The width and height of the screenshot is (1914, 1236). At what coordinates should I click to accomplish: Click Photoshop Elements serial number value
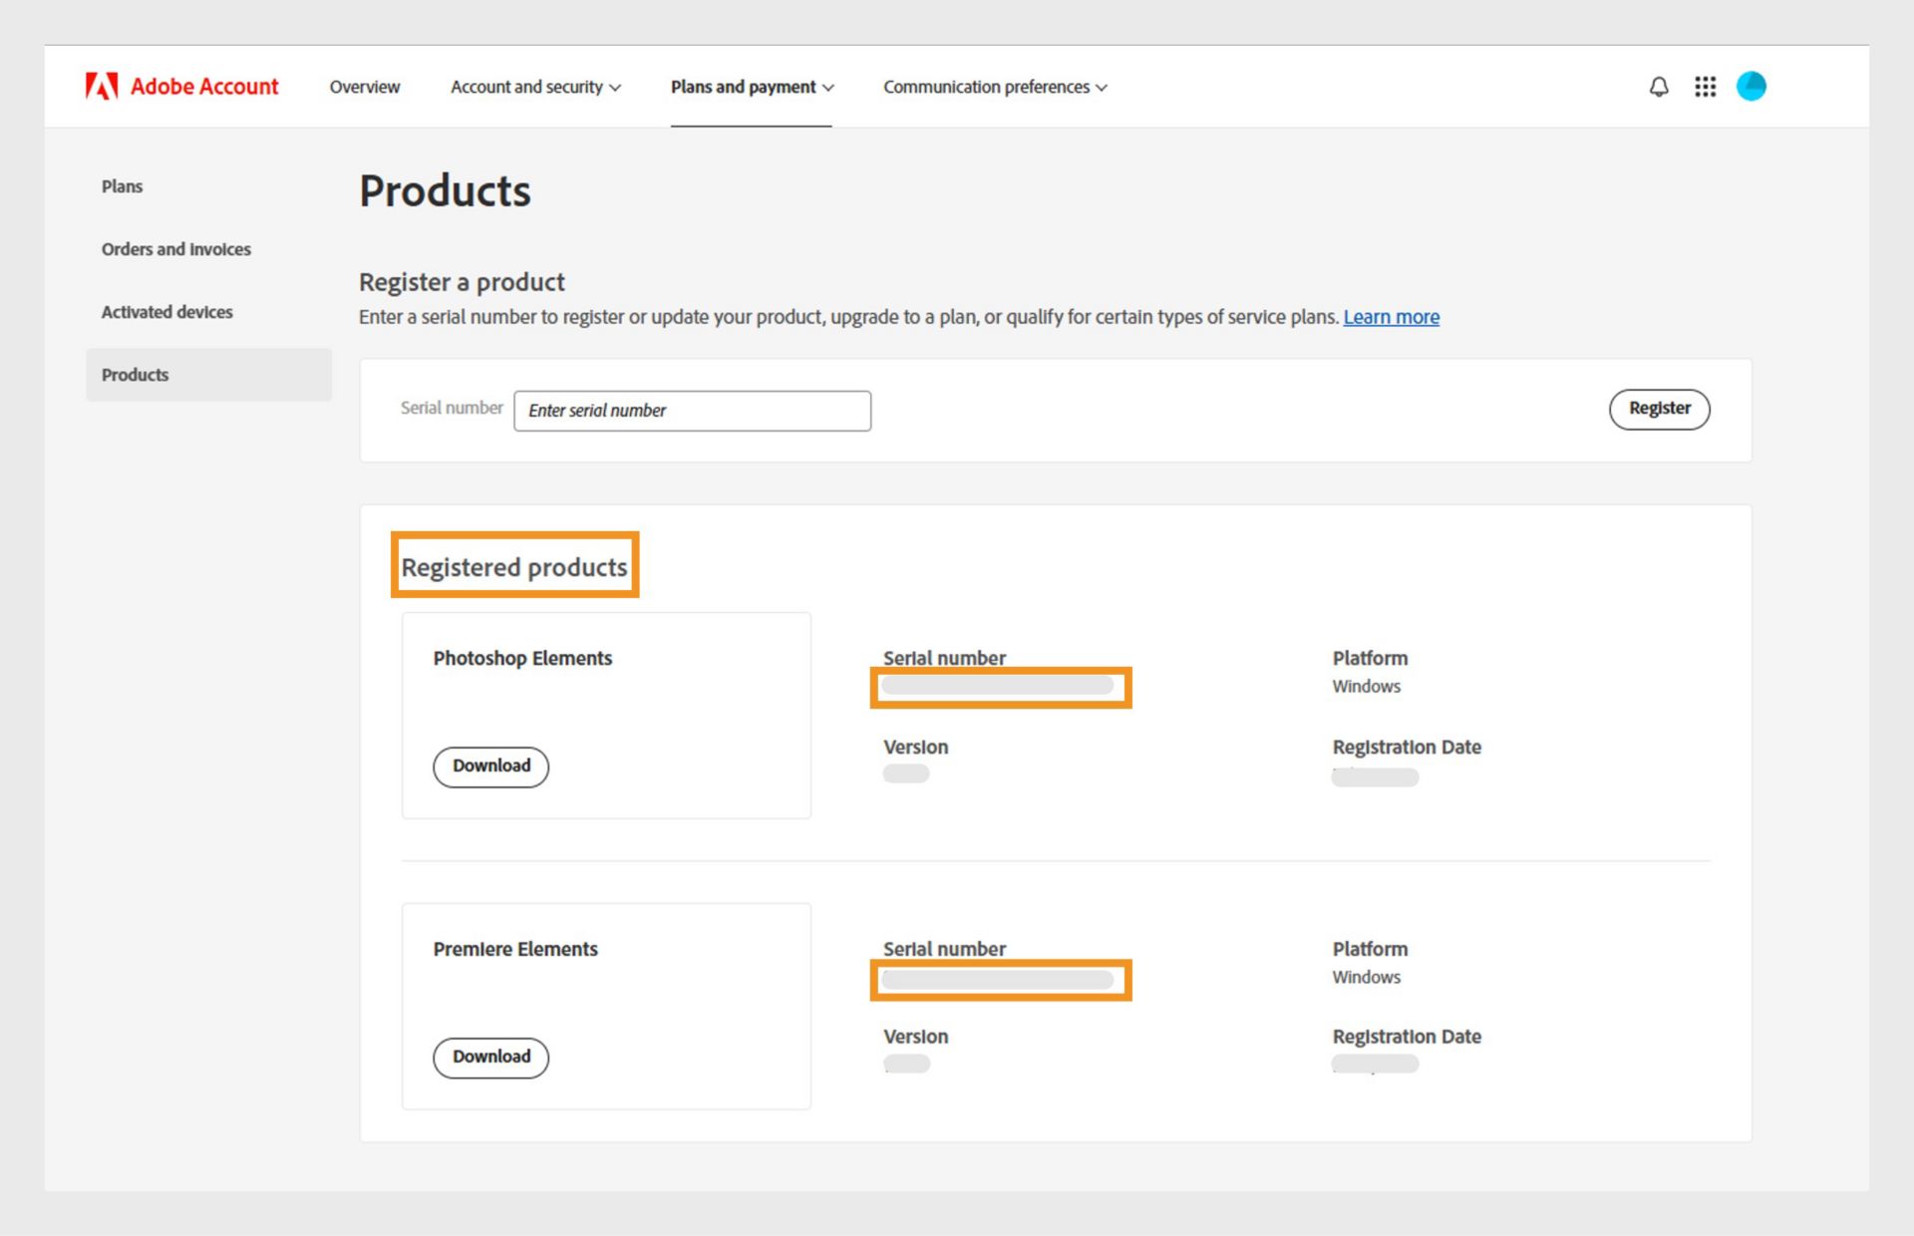click(x=998, y=686)
